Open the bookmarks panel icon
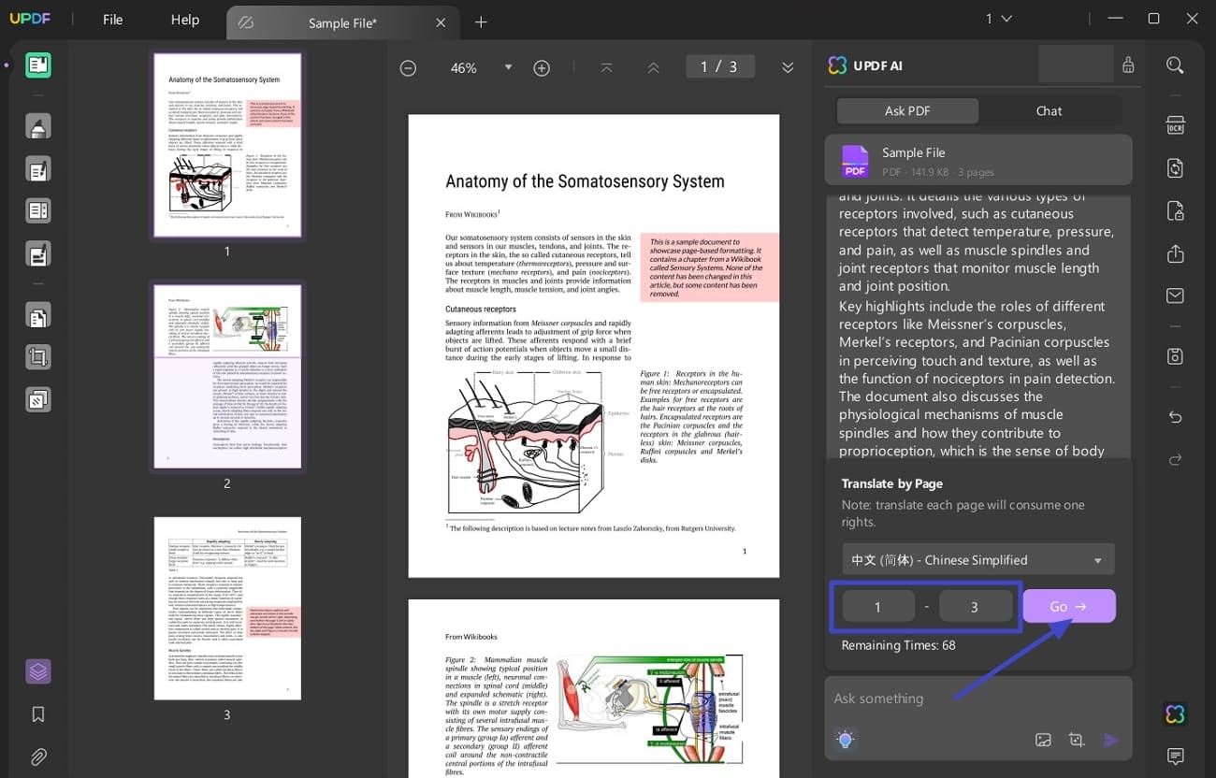 (x=38, y=713)
